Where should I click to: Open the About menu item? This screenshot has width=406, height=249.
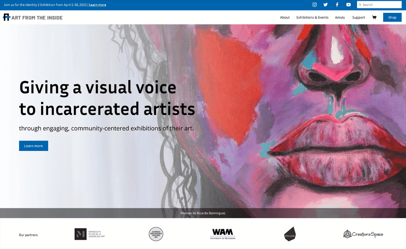click(x=285, y=17)
